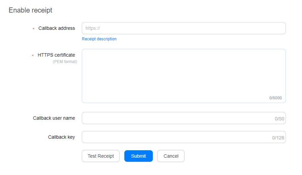This screenshot has height=175, width=302.
Task: Focus the Callback key input box
Action: (x=184, y=137)
